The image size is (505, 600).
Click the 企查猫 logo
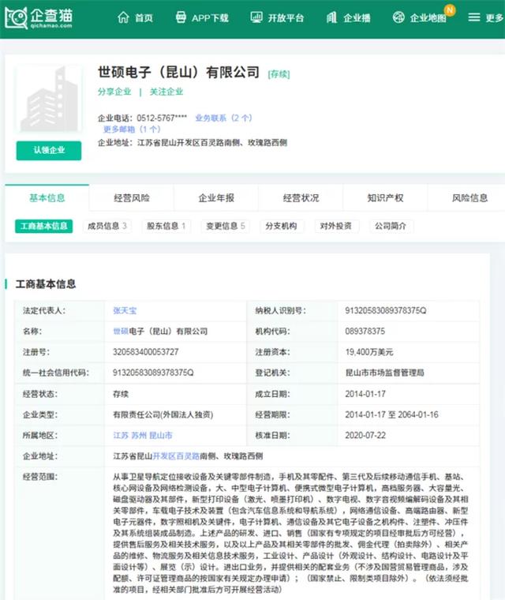(x=38, y=17)
